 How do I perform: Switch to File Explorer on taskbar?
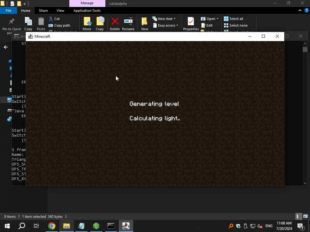(x=66, y=226)
